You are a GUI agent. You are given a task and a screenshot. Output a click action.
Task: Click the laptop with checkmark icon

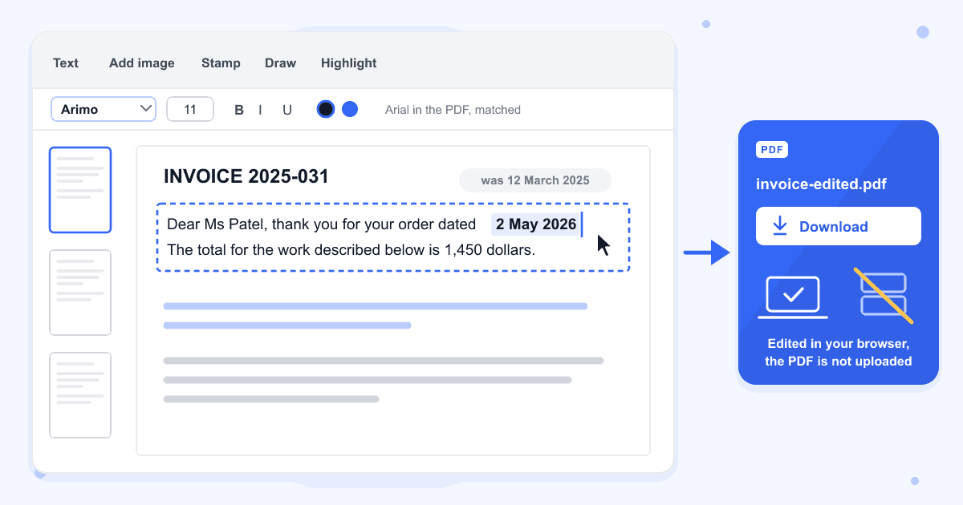click(x=793, y=297)
